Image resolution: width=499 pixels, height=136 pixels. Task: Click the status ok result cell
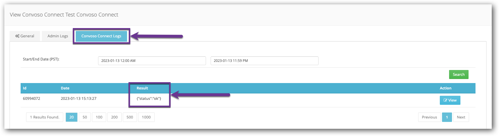point(149,99)
